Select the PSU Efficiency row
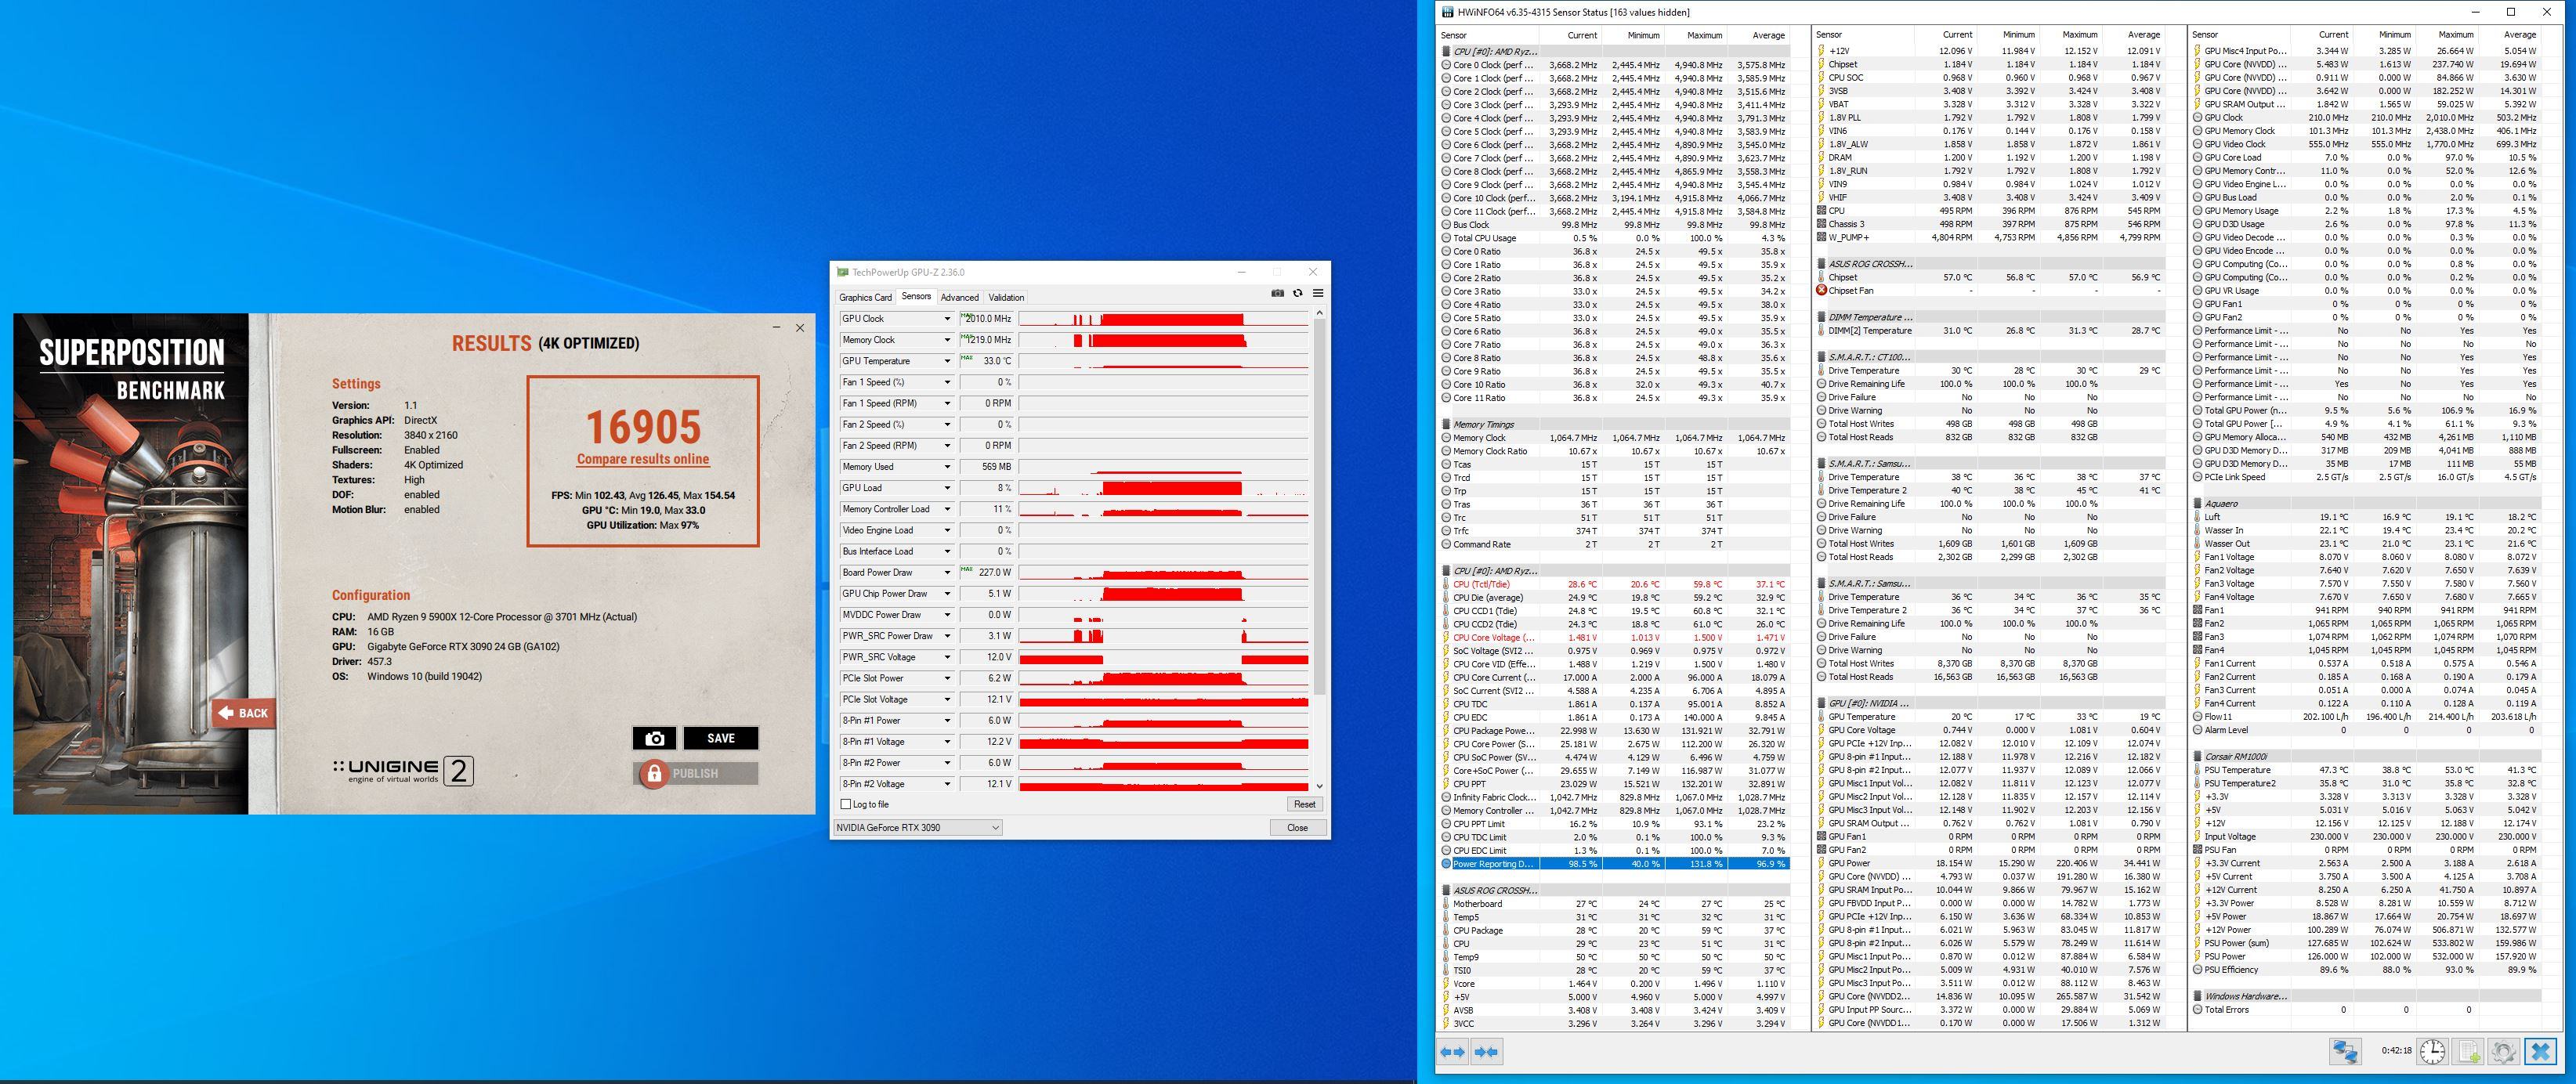 coord(2365,970)
